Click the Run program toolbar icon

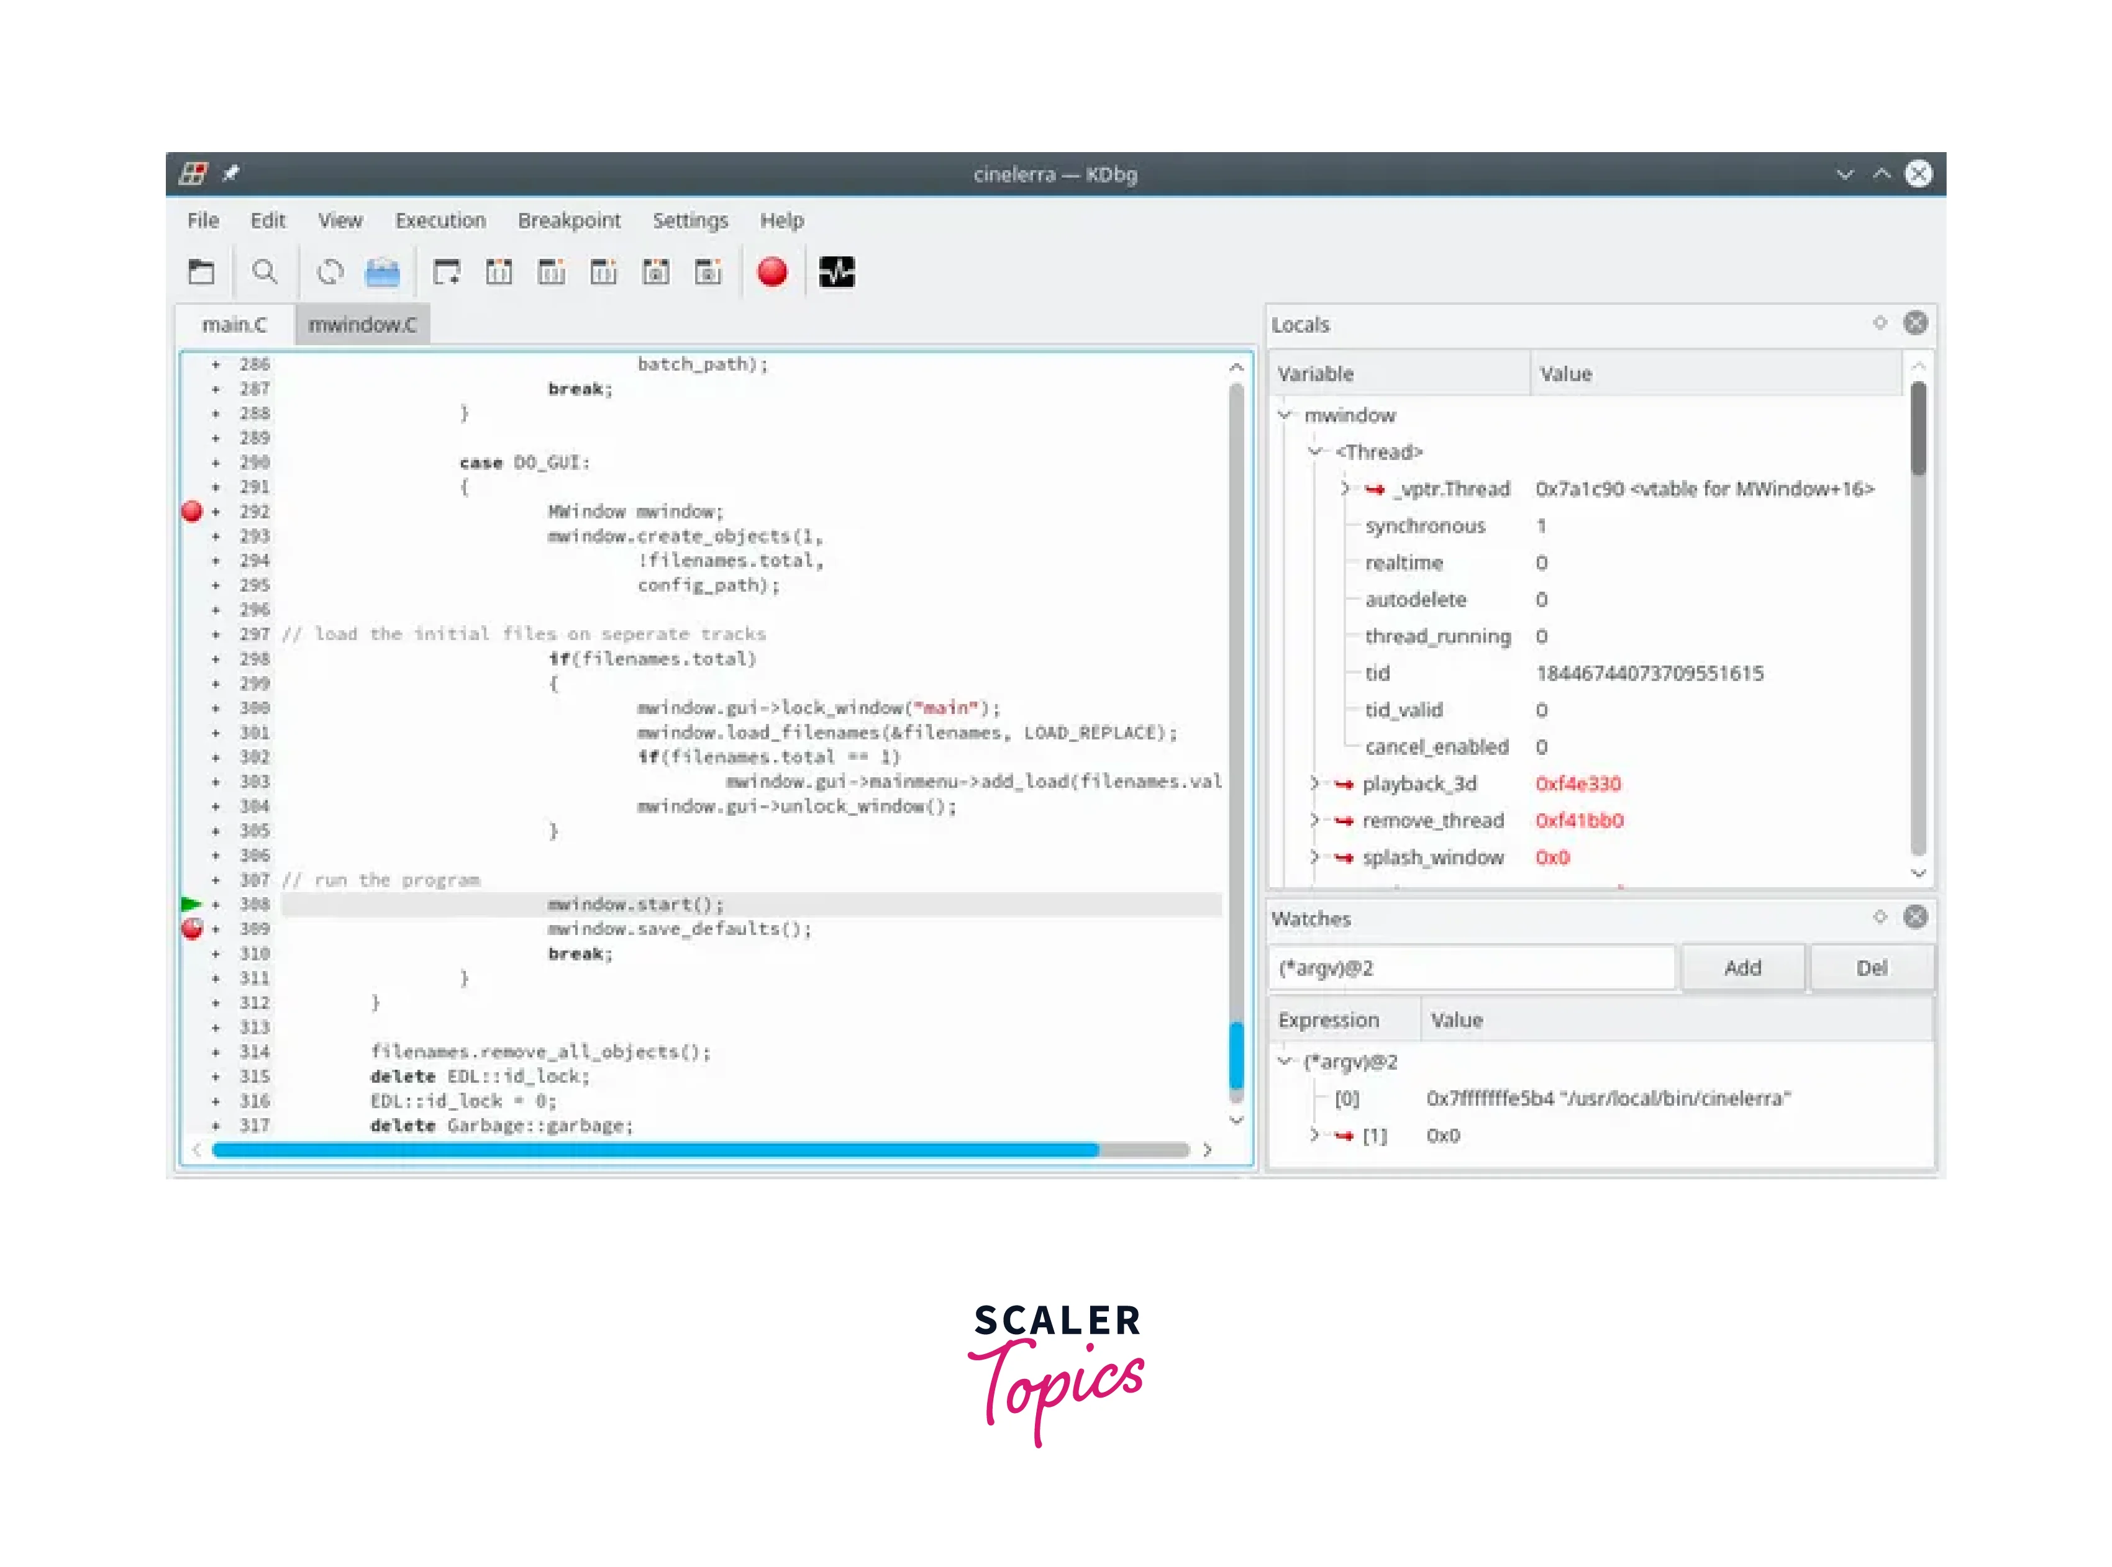click(447, 272)
